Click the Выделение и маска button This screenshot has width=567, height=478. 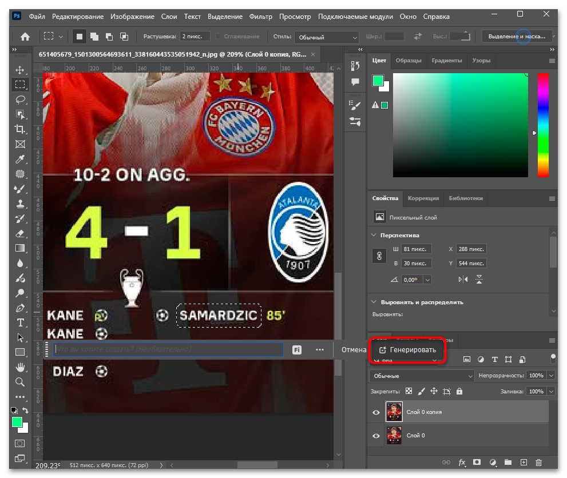tap(517, 37)
